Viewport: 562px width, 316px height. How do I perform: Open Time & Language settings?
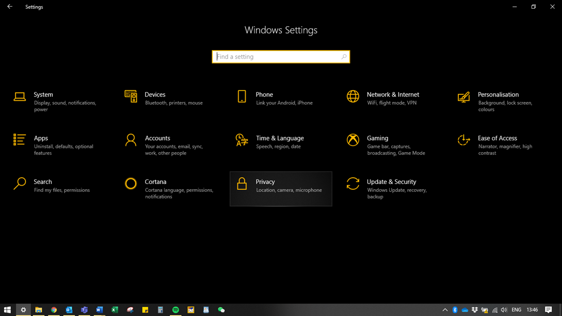pyautogui.click(x=280, y=138)
